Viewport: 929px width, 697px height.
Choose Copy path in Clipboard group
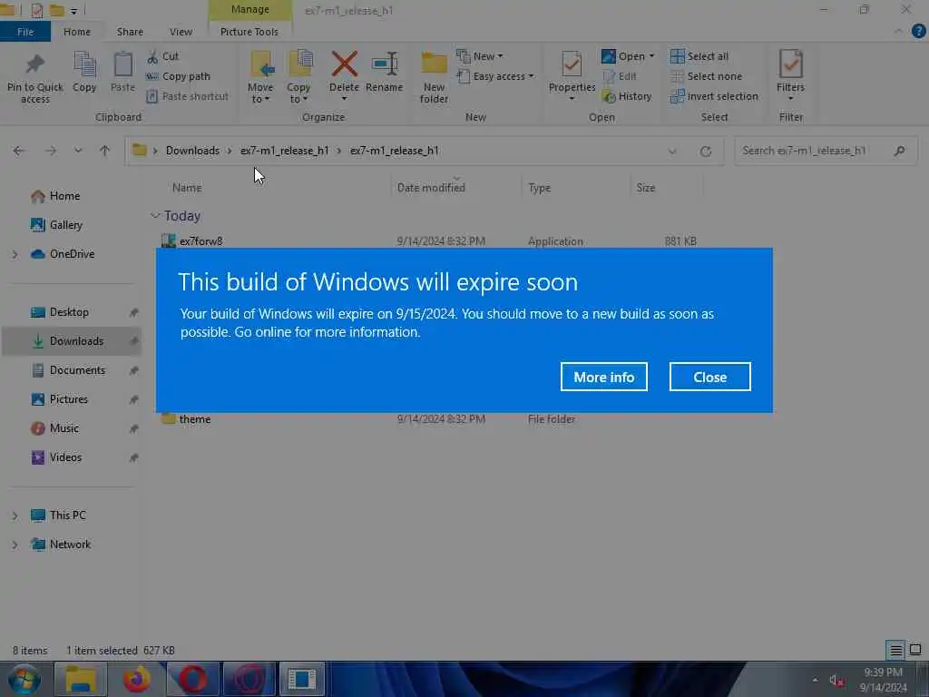click(179, 76)
